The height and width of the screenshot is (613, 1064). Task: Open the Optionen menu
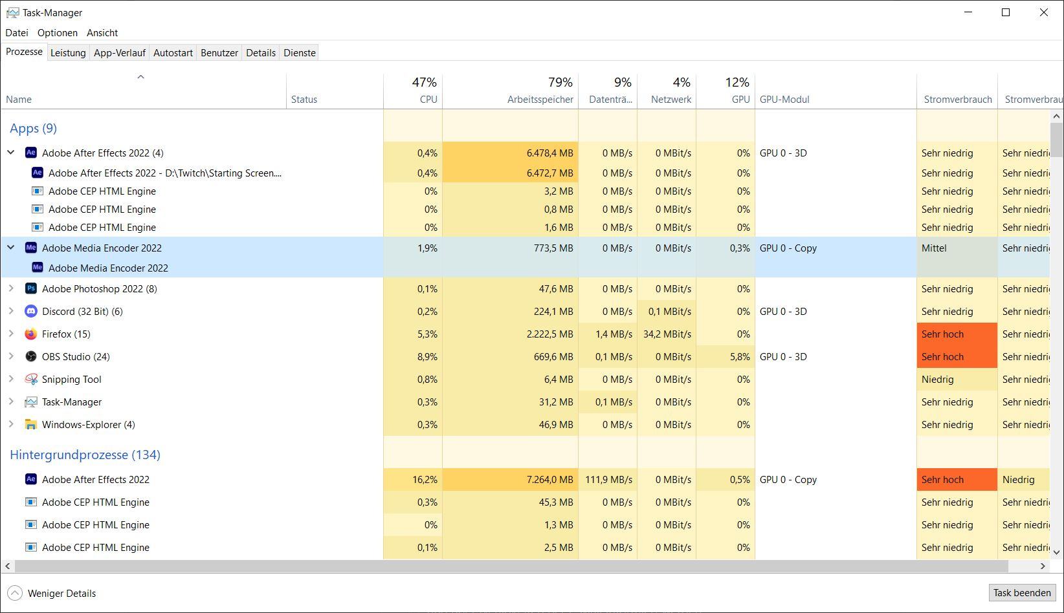coord(58,32)
